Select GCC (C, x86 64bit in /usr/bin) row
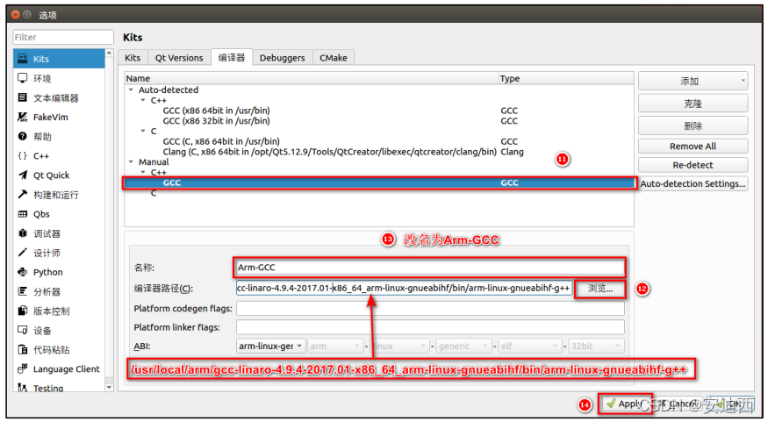This screenshot has height=422, width=768. (x=379, y=141)
